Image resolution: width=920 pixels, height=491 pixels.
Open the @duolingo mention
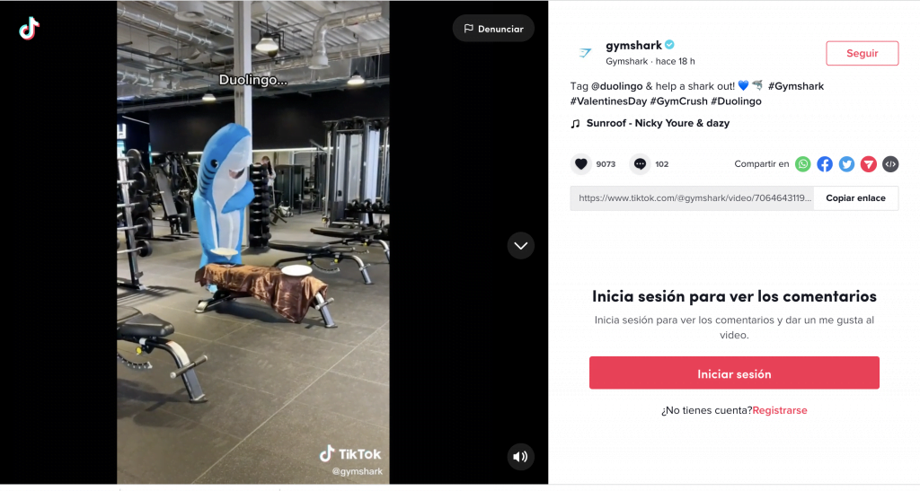(616, 86)
